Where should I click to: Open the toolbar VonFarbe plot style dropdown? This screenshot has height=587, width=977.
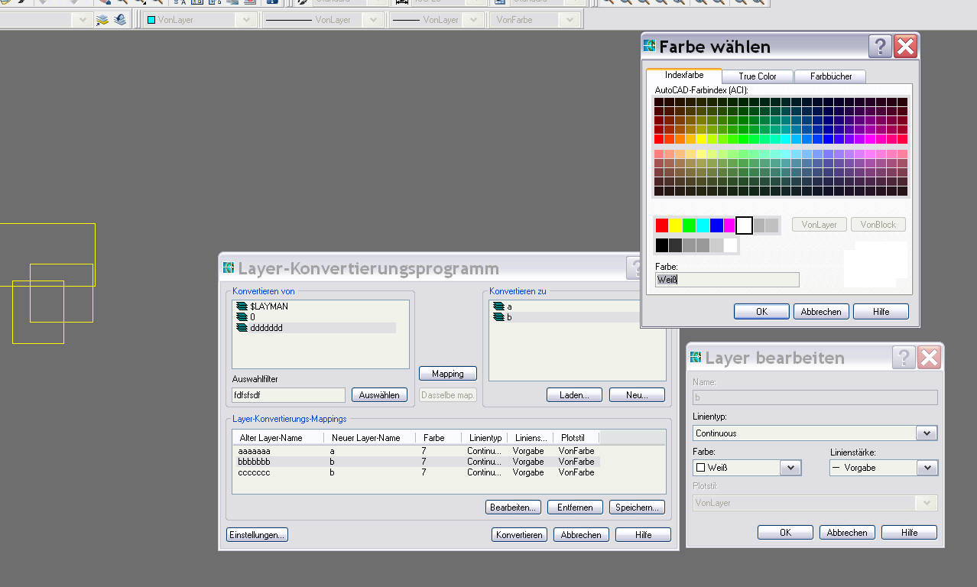[569, 20]
